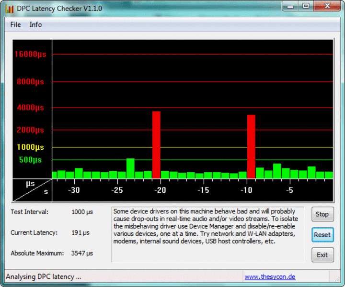Open the File menu
The height and width of the screenshot is (287, 345).
coord(15,24)
